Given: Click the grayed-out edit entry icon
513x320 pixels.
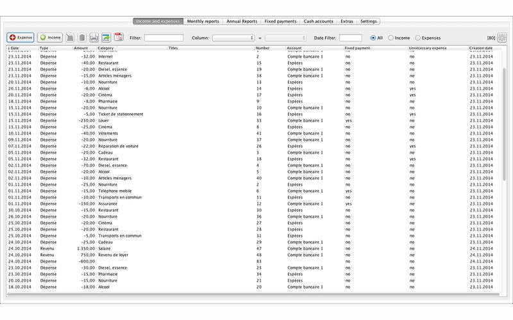Looking at the screenshot, I should tap(70, 38).
